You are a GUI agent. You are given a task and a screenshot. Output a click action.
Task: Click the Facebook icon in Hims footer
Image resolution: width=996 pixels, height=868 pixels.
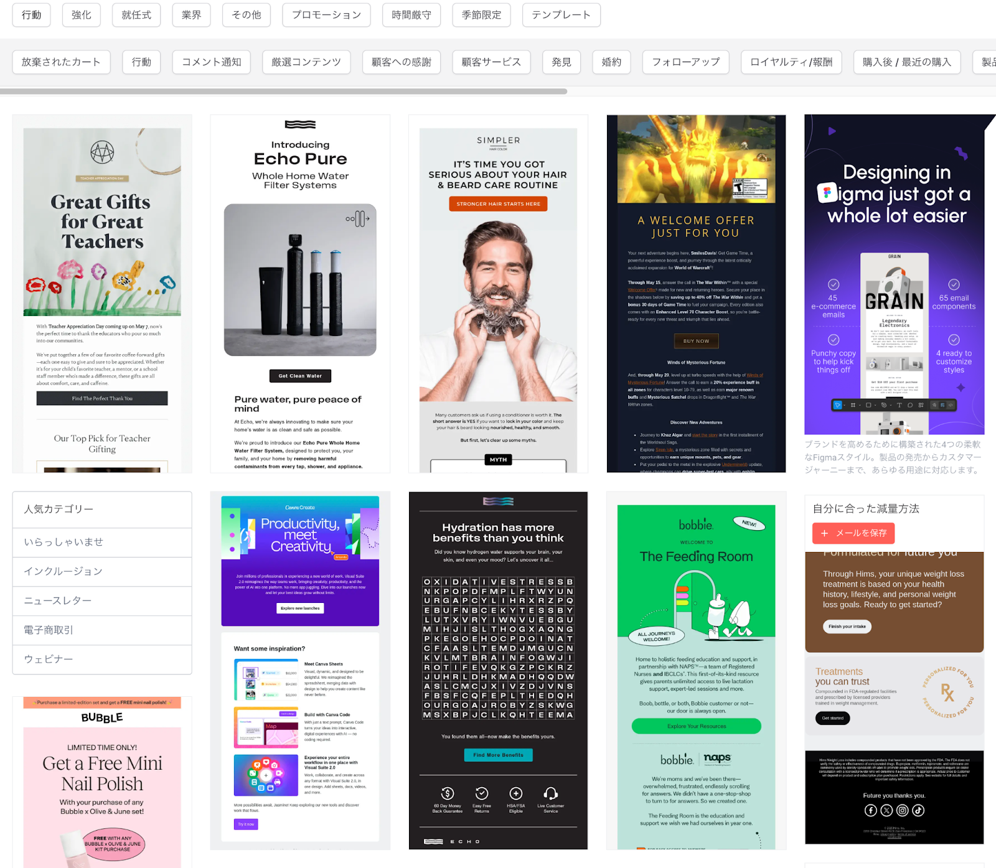pyautogui.click(x=870, y=810)
